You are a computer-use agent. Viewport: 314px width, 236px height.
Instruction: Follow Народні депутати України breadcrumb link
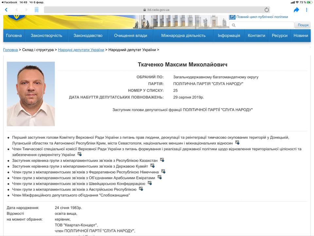pos(81,50)
